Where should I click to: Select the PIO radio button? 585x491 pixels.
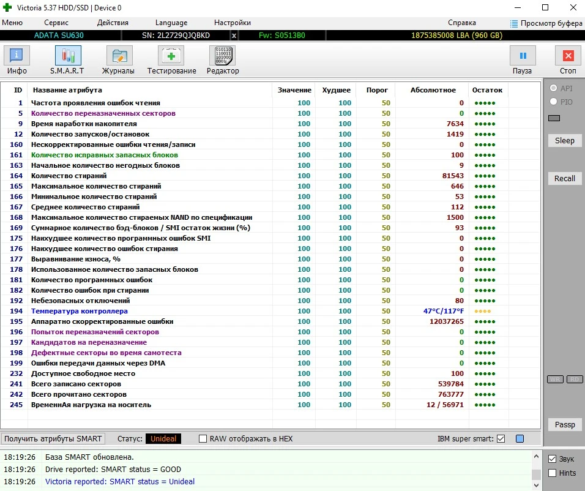pos(553,102)
